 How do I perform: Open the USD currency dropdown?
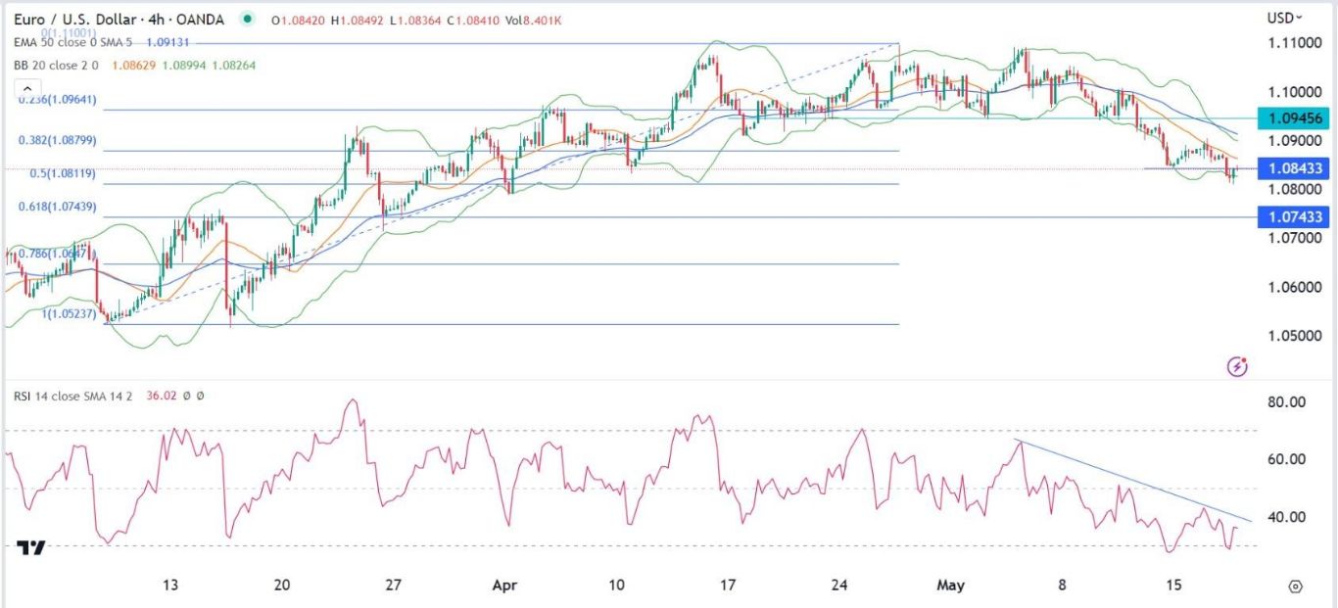tap(1284, 18)
